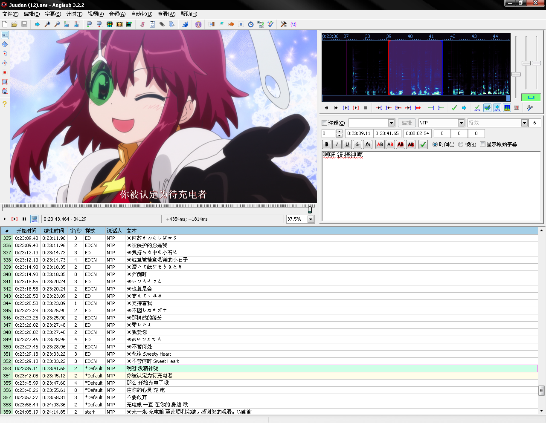Image resolution: width=546 pixels, height=423 pixels.
Task: Open the Styles Manager S icon
Action: click(142, 24)
